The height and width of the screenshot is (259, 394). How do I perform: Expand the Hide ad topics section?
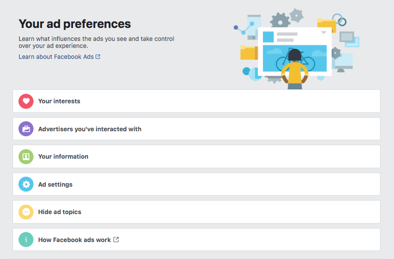196,212
